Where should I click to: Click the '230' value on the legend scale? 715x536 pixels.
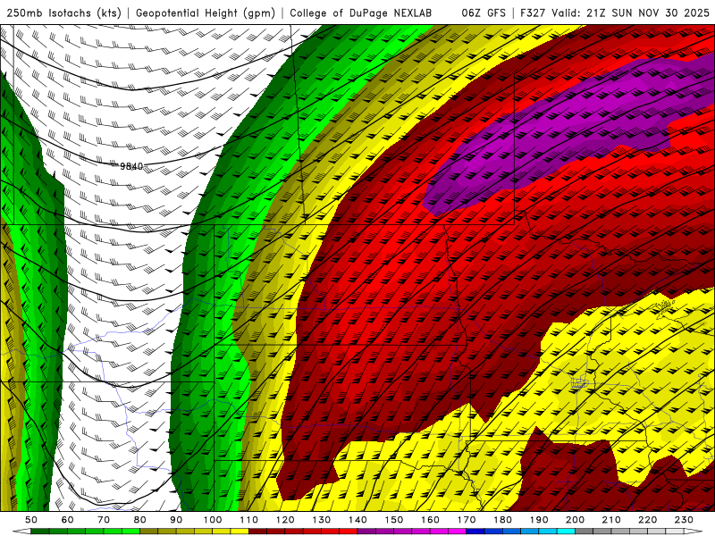684,520
